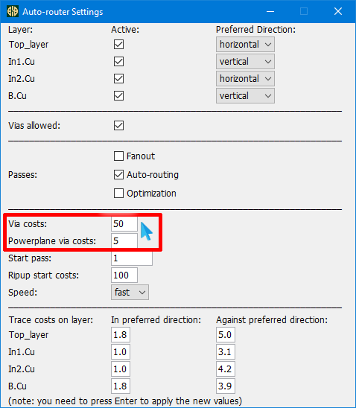Viewport: 356px width, 408px height.
Task: Expand In2.Cu preferred direction dropdown
Action: point(245,79)
